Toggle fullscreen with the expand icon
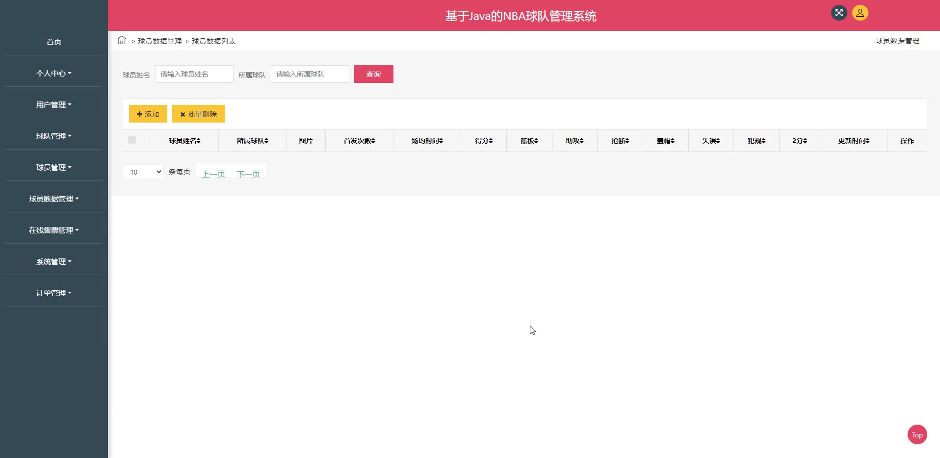Screen dimensions: 940x458 pos(839,13)
